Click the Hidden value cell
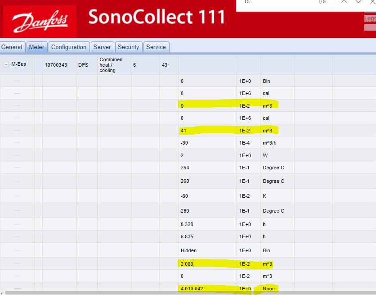 click(x=188, y=250)
